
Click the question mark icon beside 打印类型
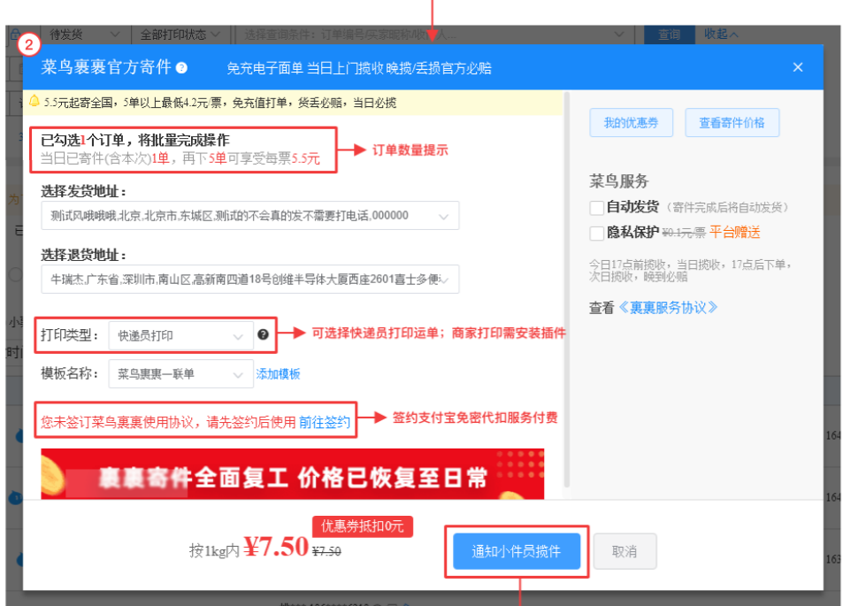[264, 334]
